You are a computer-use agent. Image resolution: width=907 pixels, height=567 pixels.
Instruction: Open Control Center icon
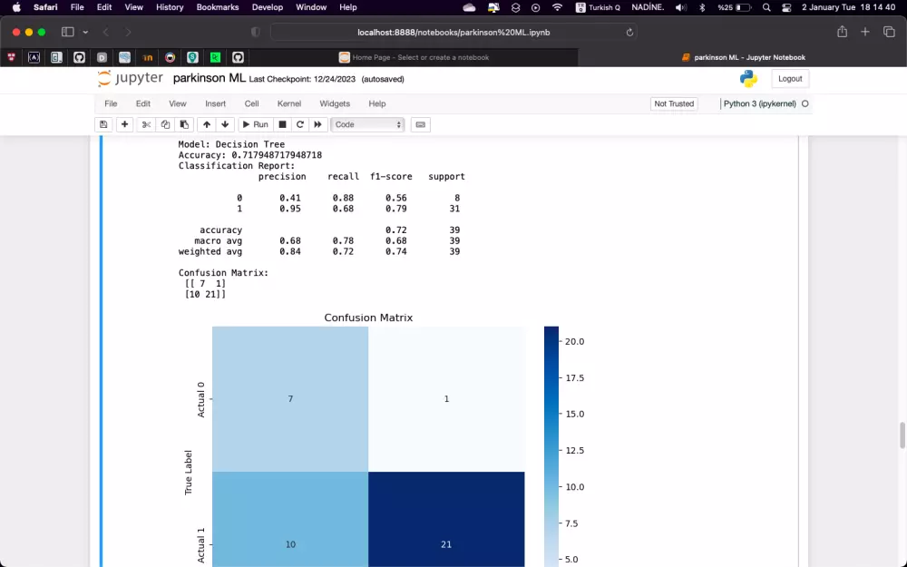click(786, 7)
